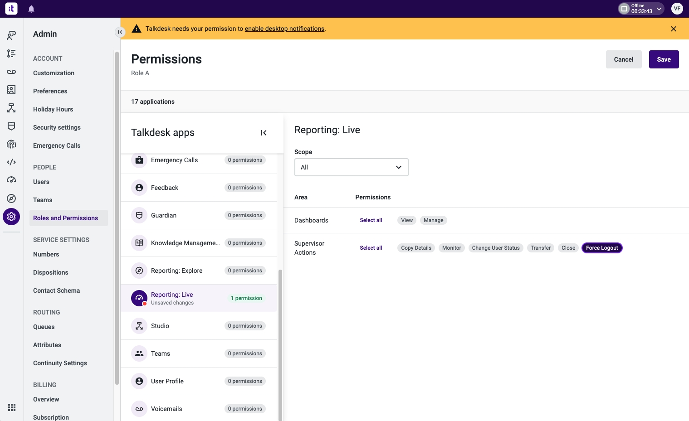Open Security settings
The height and width of the screenshot is (421, 689).
(57, 127)
